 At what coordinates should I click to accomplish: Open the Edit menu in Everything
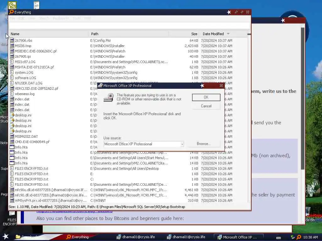point(21,18)
